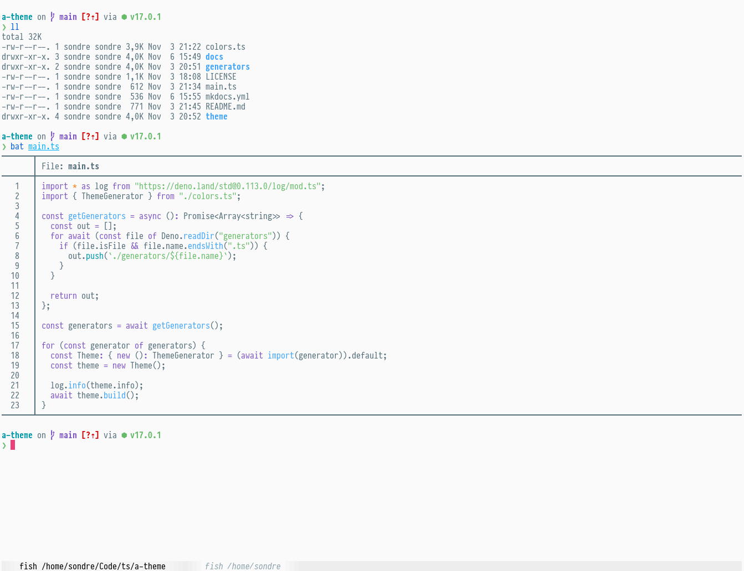Click the pink cursor block at the bottom prompt
The image size is (744, 571).
click(x=13, y=445)
